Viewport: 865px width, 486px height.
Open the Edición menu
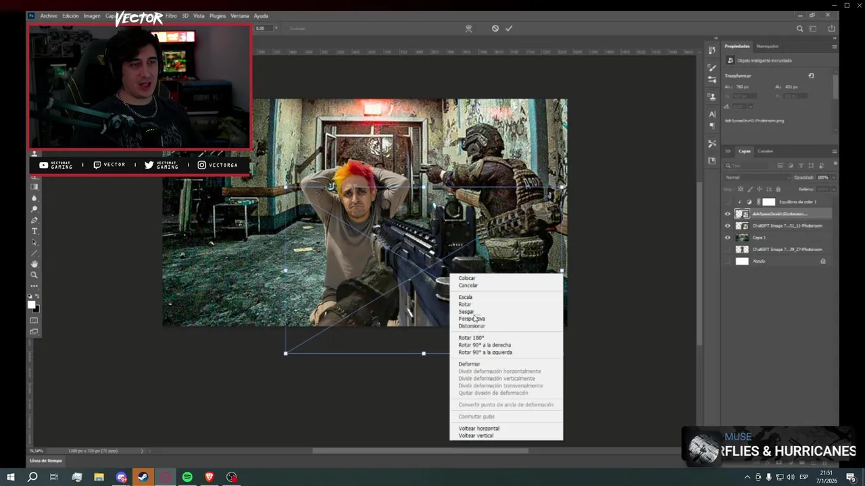[x=70, y=16]
